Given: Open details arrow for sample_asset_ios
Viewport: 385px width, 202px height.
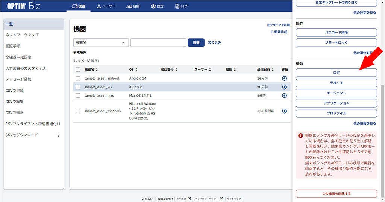Looking at the screenshot, I should pos(284,87).
